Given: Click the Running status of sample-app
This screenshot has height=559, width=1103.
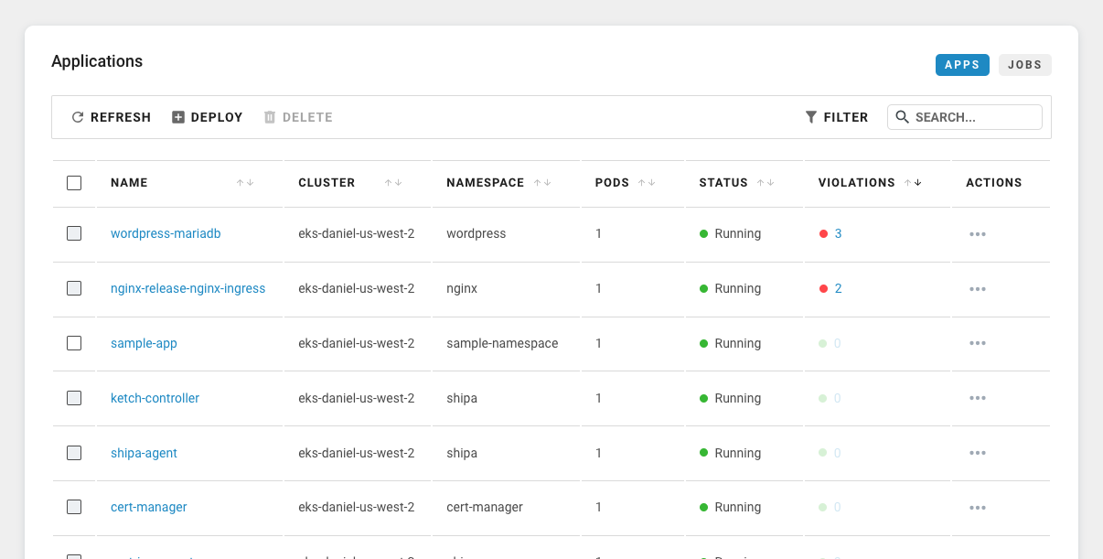Looking at the screenshot, I should pos(730,343).
